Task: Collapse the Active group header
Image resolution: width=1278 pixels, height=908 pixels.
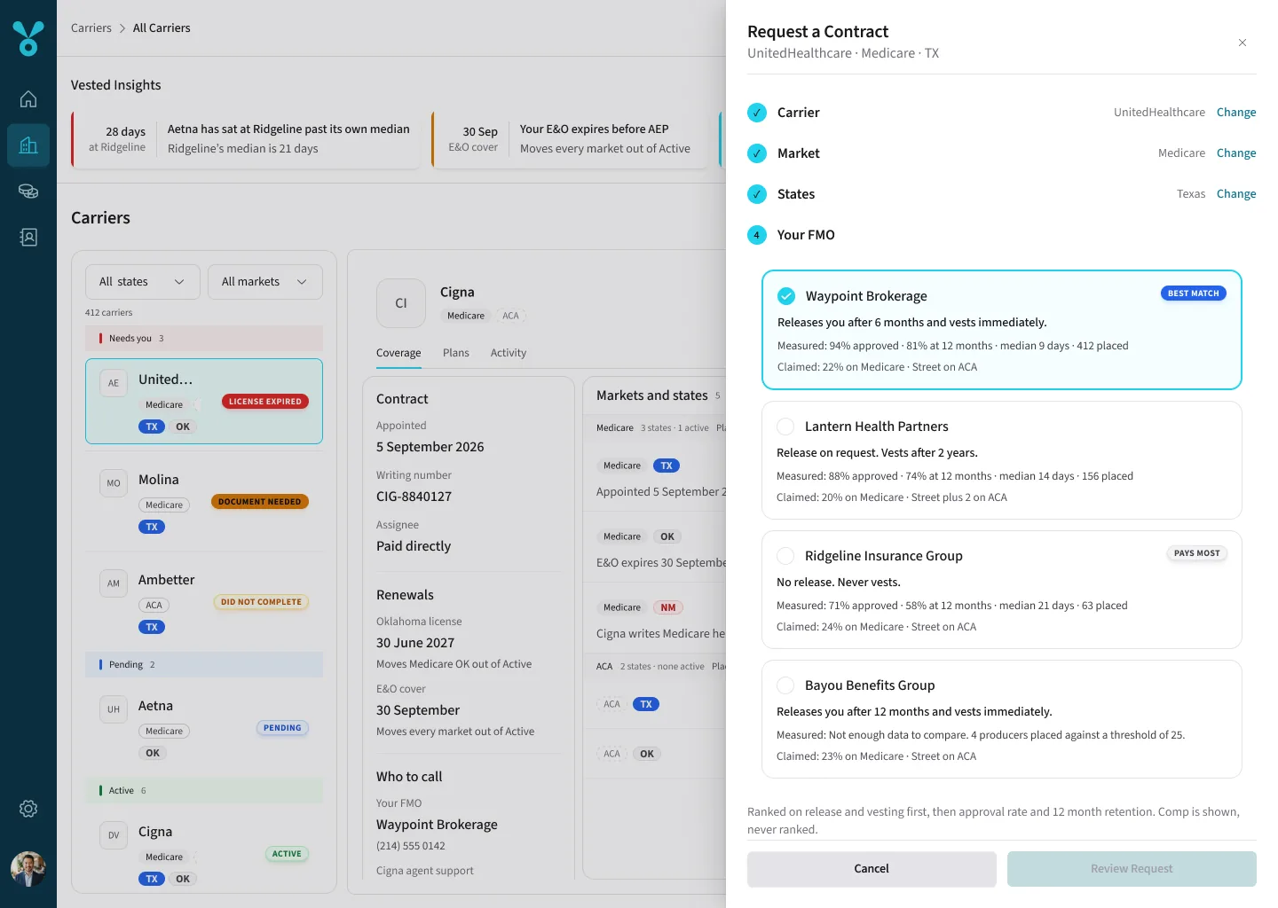Action: [x=204, y=790]
